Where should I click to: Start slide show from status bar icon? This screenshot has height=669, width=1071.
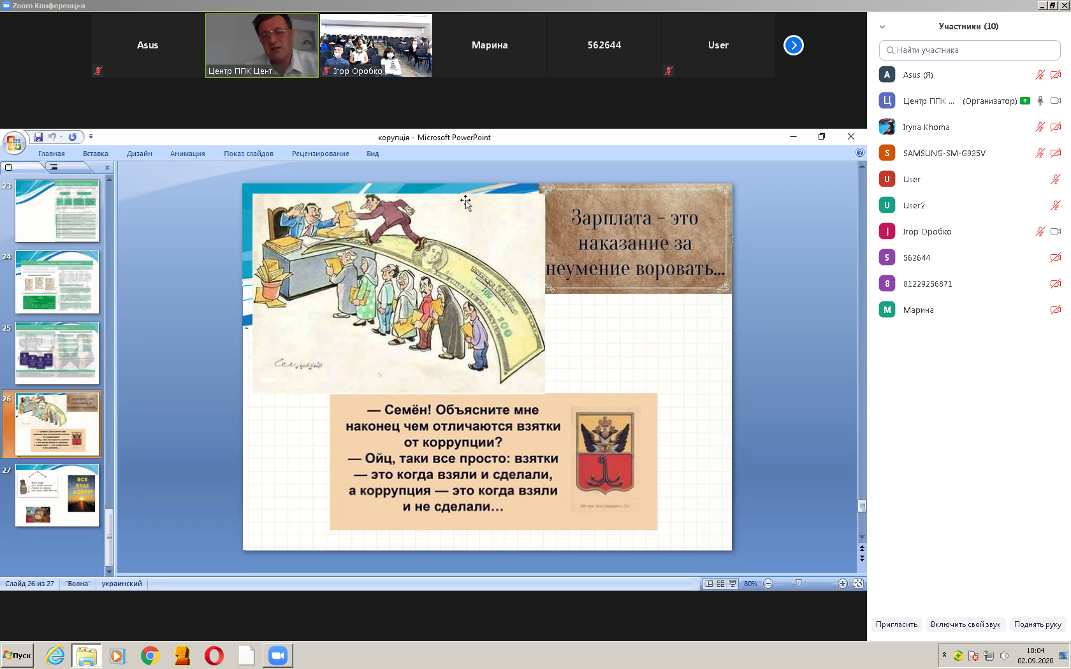click(x=733, y=584)
